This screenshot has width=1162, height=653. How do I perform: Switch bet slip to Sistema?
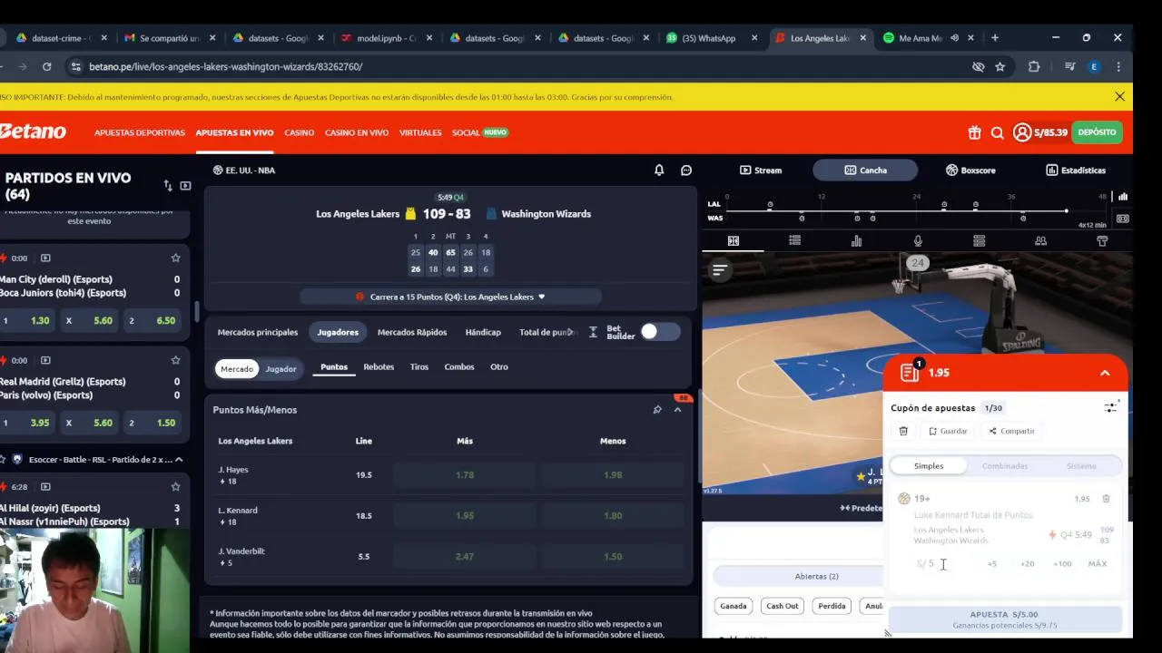[x=1081, y=466]
